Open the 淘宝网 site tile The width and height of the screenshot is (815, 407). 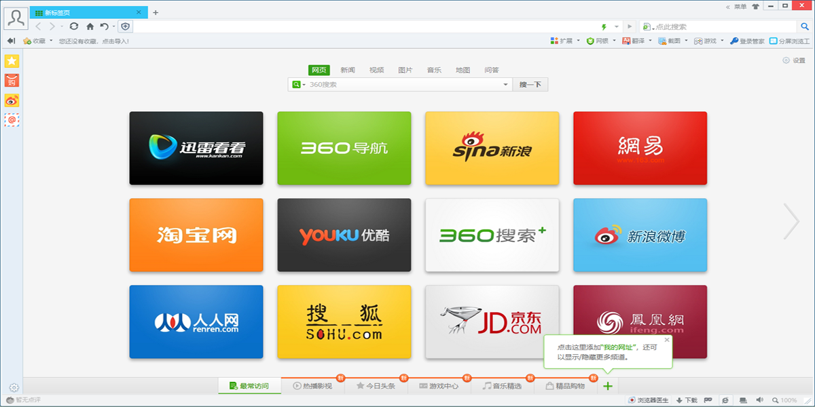coord(196,235)
